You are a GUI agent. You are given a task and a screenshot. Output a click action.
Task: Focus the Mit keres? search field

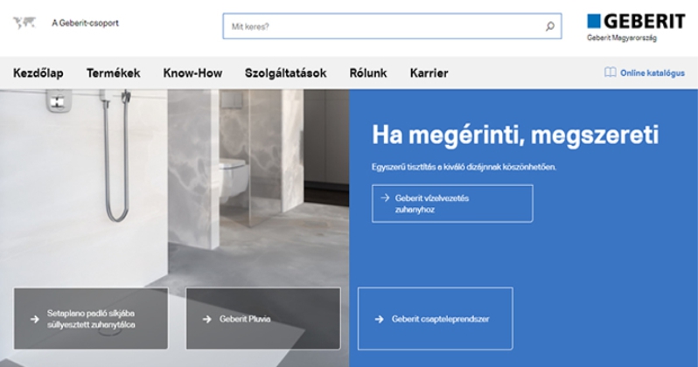[392, 26]
